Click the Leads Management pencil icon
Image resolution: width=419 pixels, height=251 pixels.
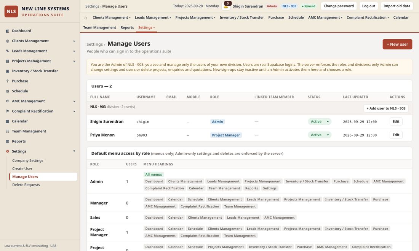[8, 51]
